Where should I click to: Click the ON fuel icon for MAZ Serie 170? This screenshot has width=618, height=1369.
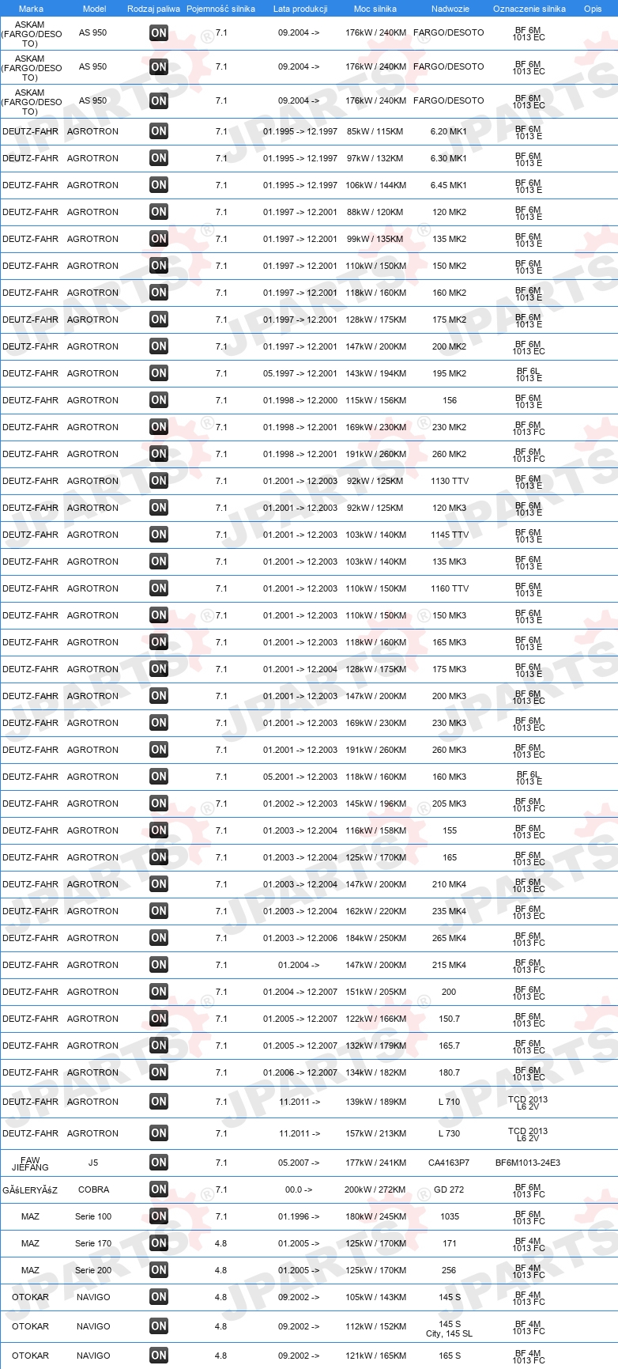[x=159, y=1243]
